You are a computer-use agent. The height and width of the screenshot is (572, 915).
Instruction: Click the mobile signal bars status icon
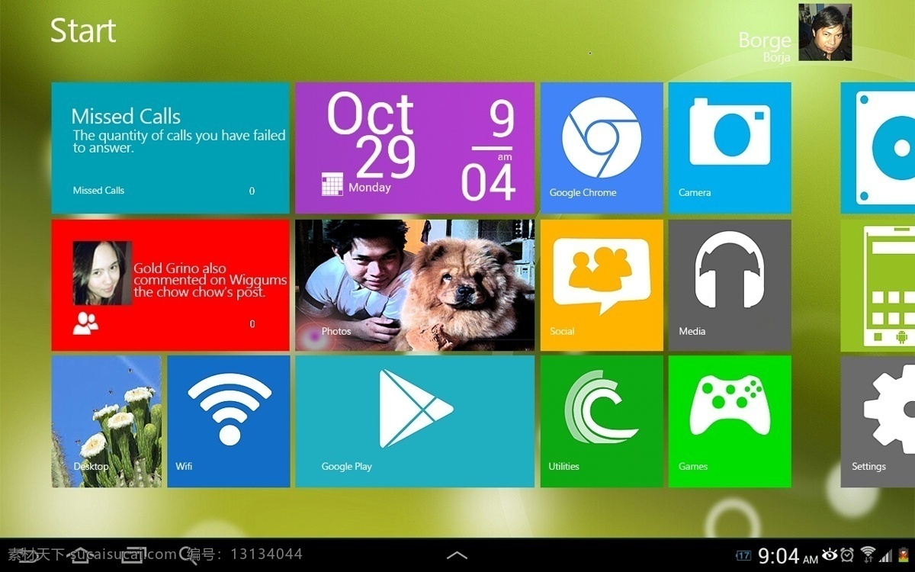[886, 555]
